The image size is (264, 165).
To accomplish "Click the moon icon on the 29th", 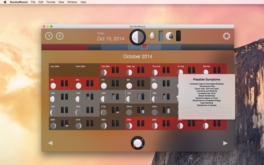I will coord(129,126).
